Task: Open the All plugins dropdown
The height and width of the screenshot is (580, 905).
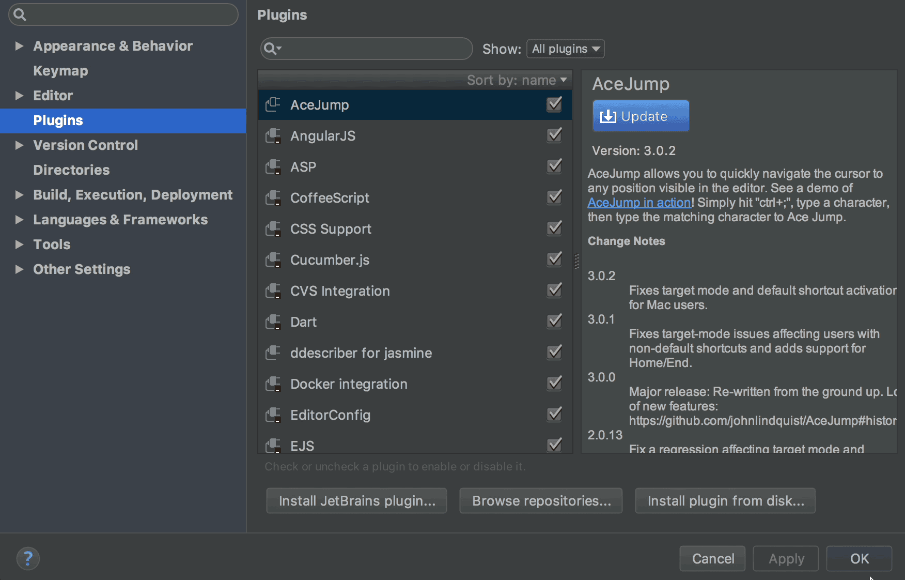Action: coord(565,49)
